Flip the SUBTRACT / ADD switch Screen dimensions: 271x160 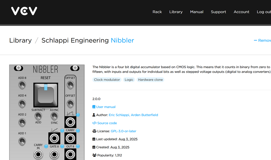(x=38, y=116)
